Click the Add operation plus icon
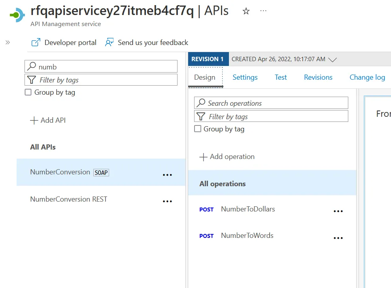 click(x=204, y=157)
